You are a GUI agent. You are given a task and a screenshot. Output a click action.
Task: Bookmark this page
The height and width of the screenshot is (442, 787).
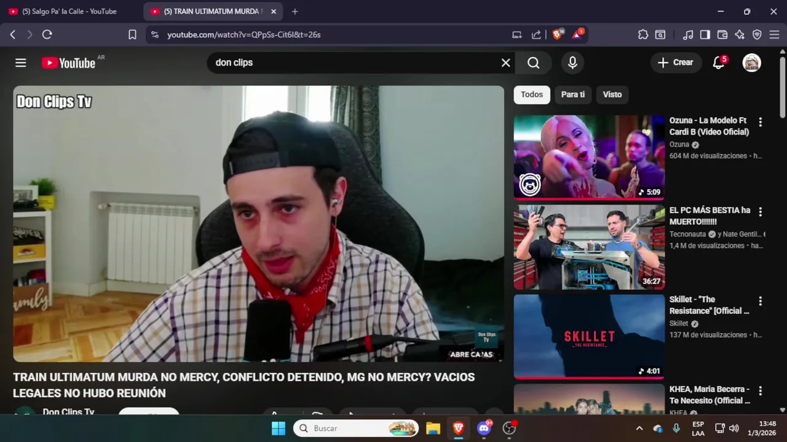pos(132,34)
